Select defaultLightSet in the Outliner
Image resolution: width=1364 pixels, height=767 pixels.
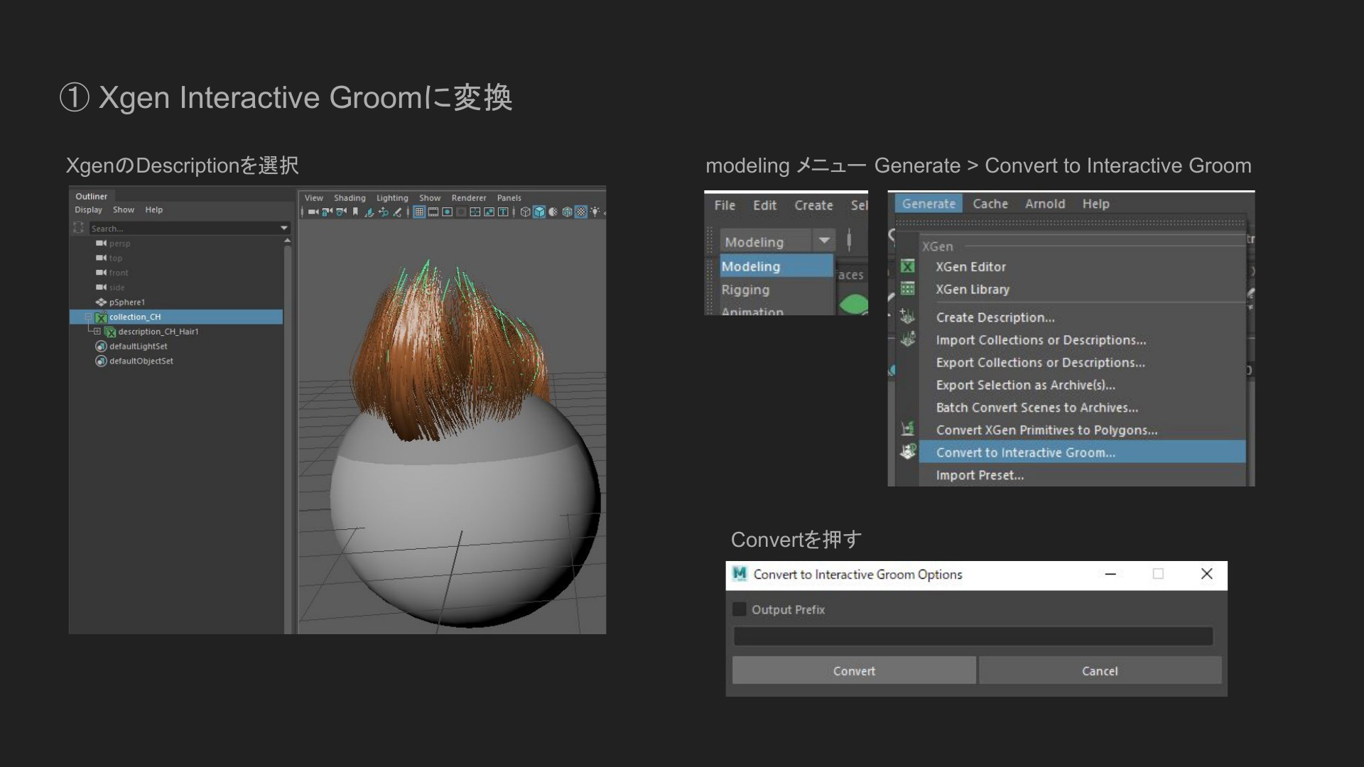(138, 347)
